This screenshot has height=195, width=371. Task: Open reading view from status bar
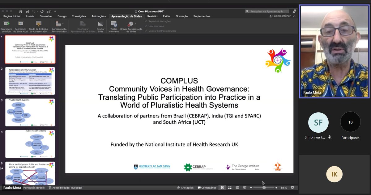point(237,188)
